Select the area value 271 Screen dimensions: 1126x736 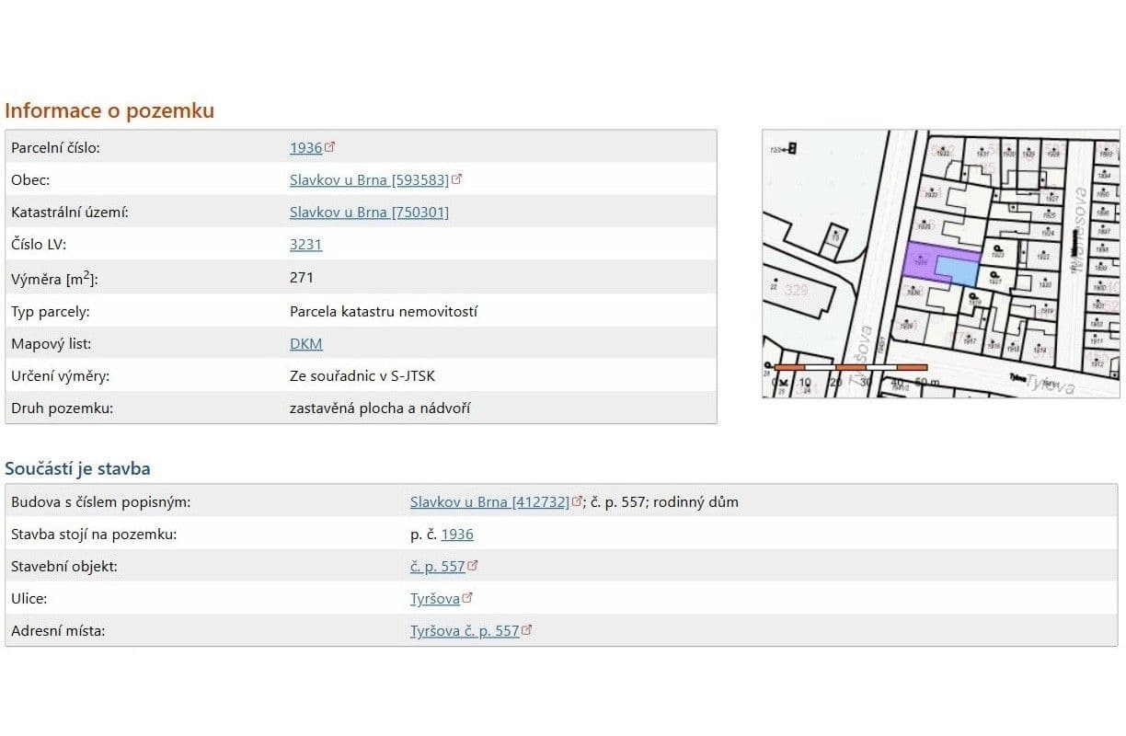[302, 278]
